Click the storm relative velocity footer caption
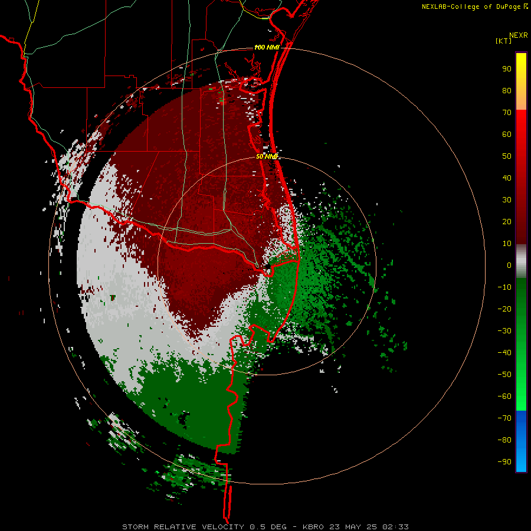 pos(265,527)
